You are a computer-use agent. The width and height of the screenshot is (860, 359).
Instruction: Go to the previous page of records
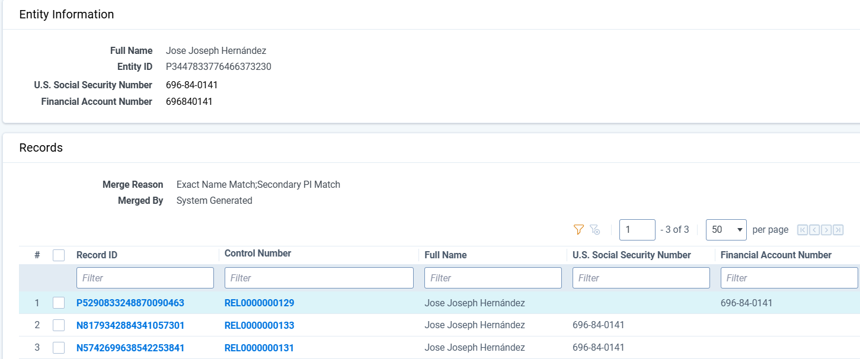(x=814, y=230)
